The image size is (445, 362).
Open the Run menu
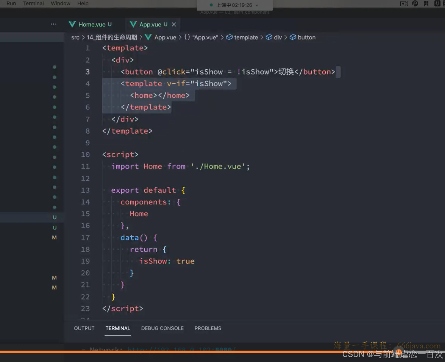(11, 3)
